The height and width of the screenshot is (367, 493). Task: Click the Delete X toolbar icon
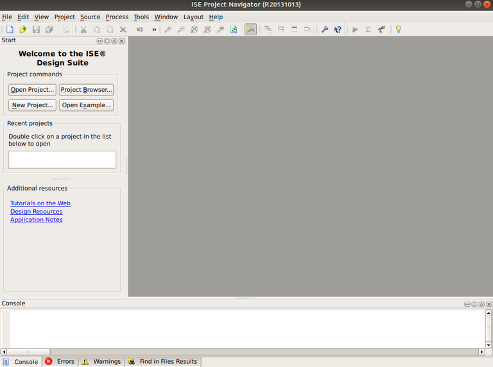(123, 30)
